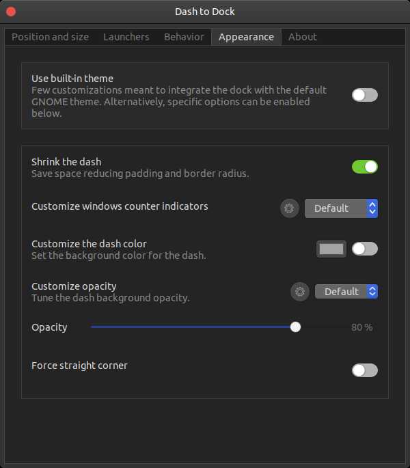
Task: Go to the Behavior tab
Action: [184, 37]
